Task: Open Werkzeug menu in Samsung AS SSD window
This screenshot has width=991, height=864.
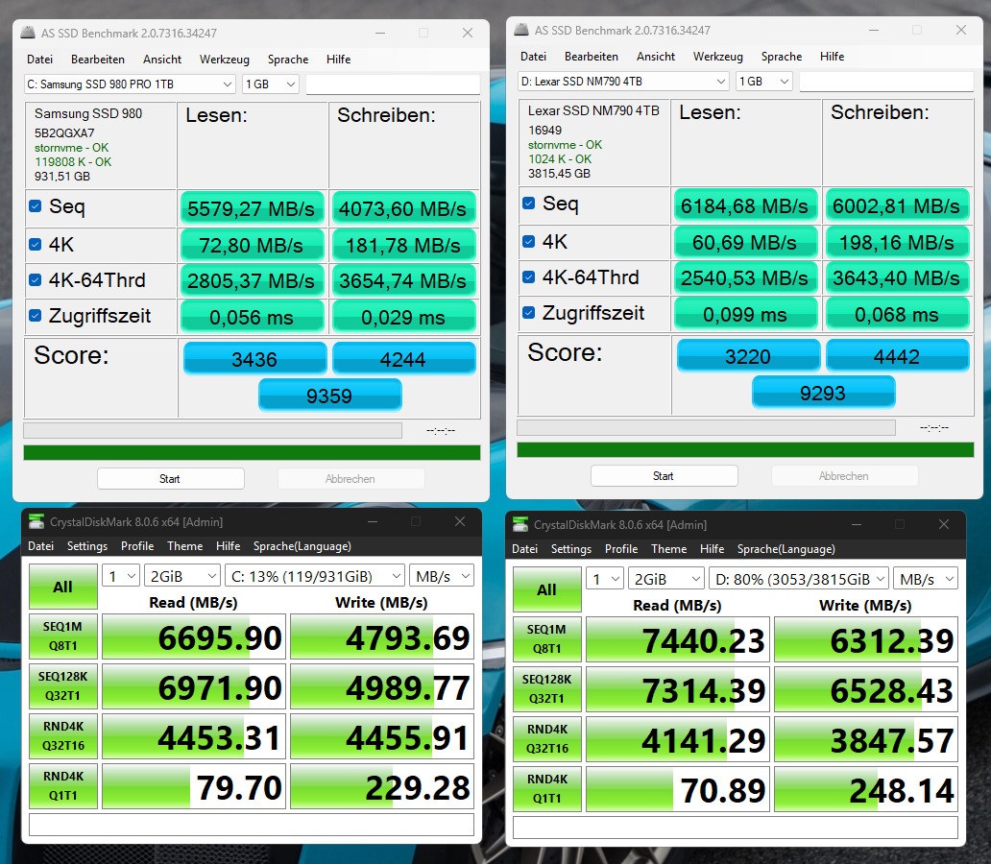Action: 225,60
